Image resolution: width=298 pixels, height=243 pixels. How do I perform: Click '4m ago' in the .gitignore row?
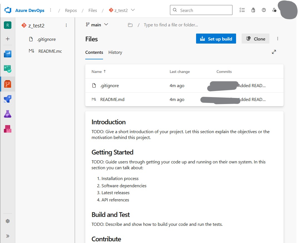point(177,86)
